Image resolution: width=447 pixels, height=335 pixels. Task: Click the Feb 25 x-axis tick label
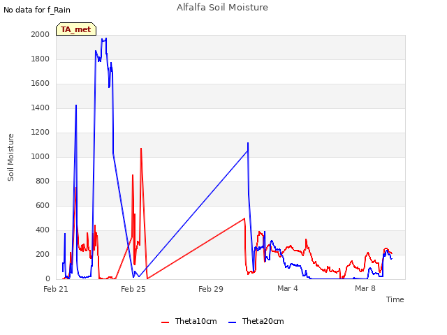[x=133, y=289]
